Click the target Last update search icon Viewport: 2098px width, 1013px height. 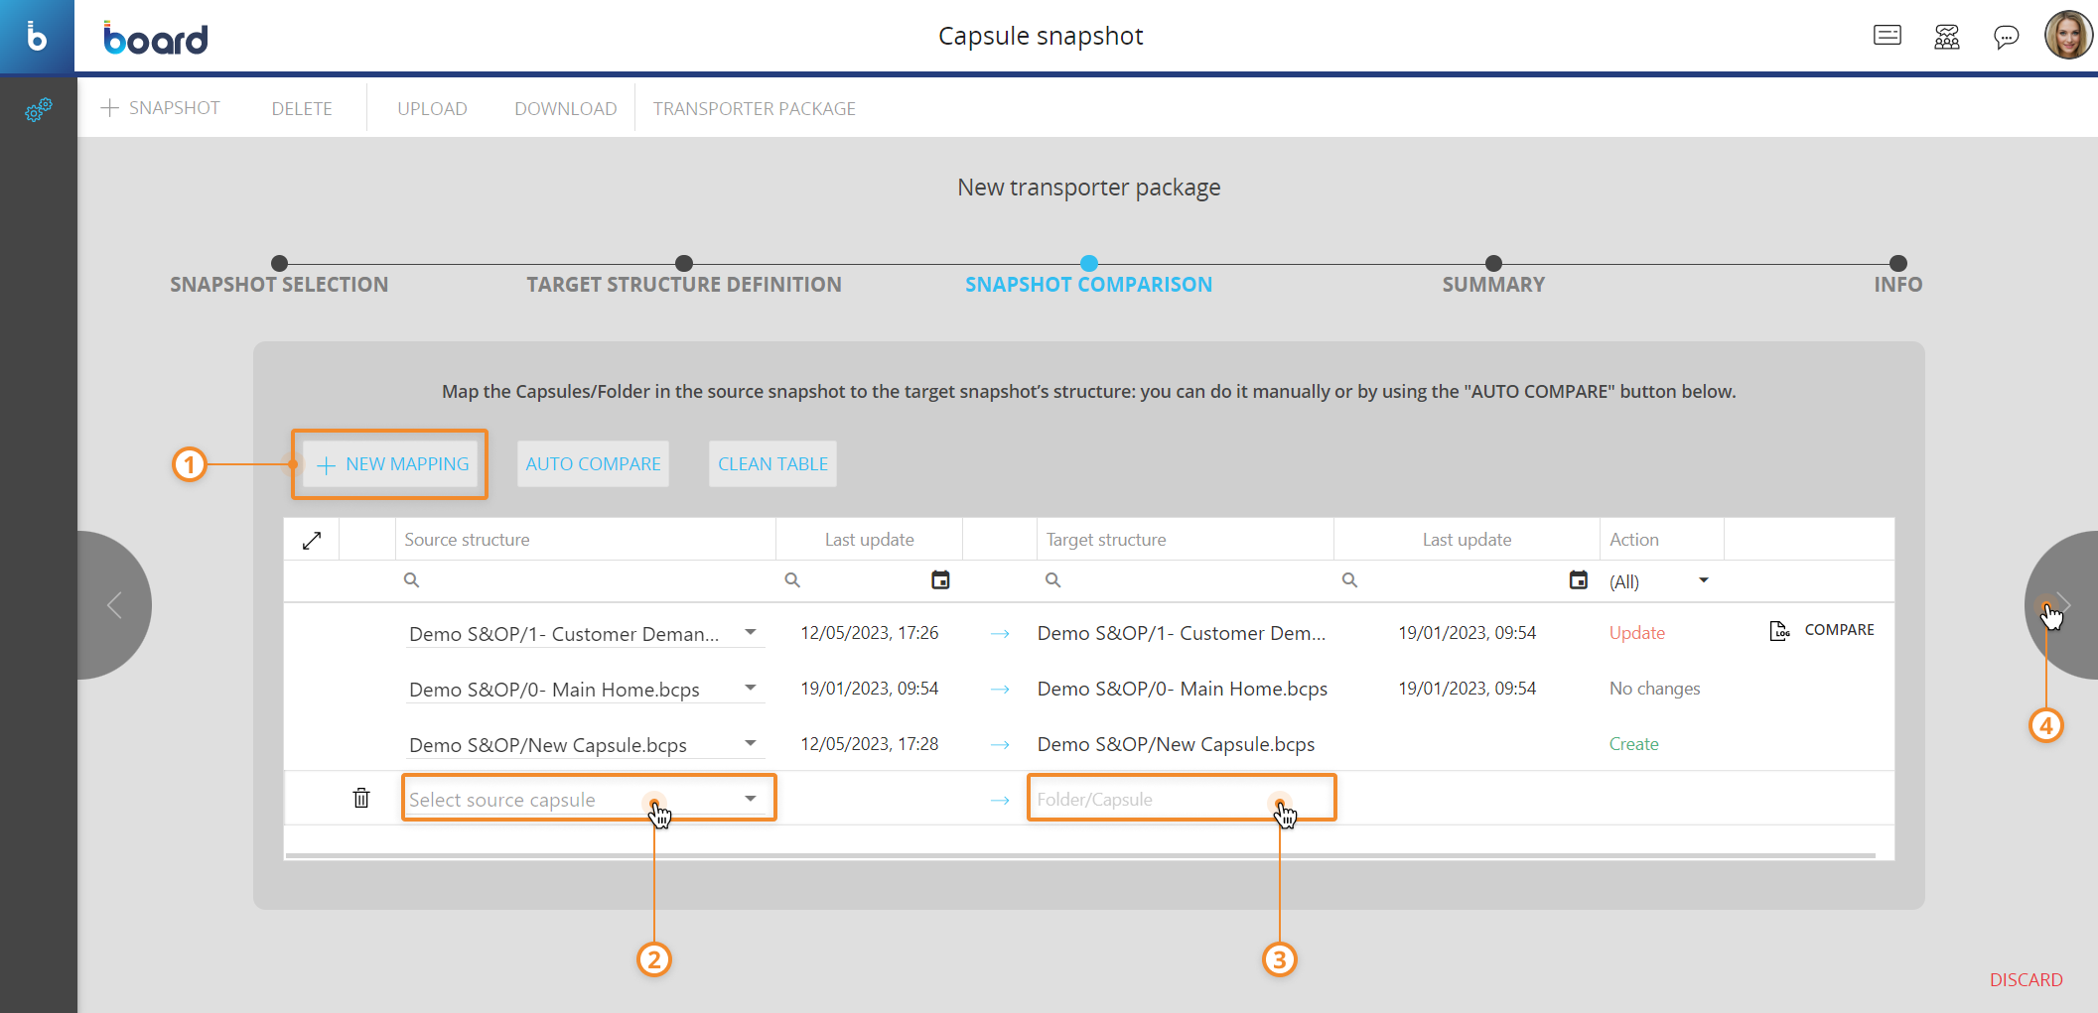[x=1349, y=580]
